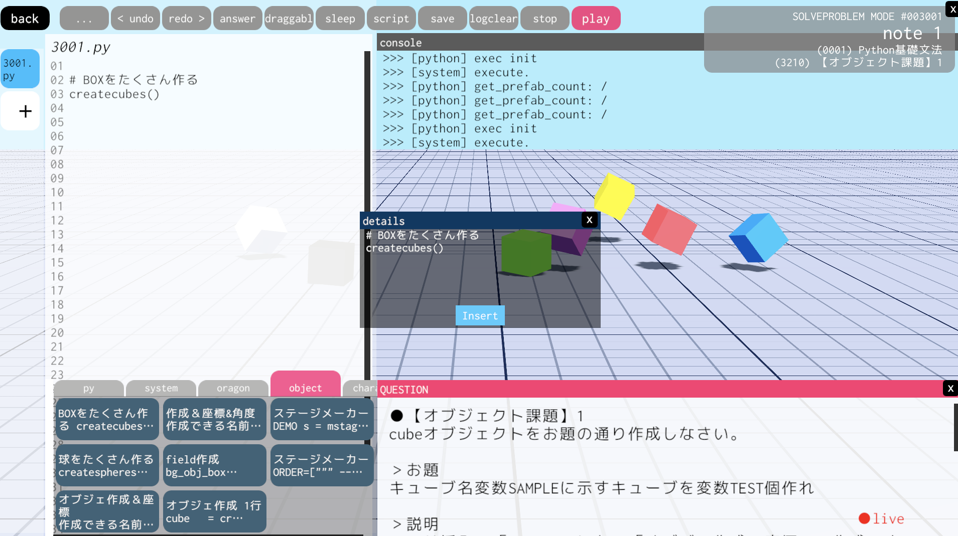The height and width of the screenshot is (536, 958).
Task: Toggle the sleep button
Action: pyautogui.click(x=340, y=19)
